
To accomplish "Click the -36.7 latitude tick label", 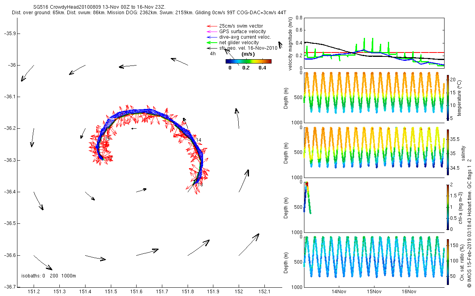I will tap(9, 287).
